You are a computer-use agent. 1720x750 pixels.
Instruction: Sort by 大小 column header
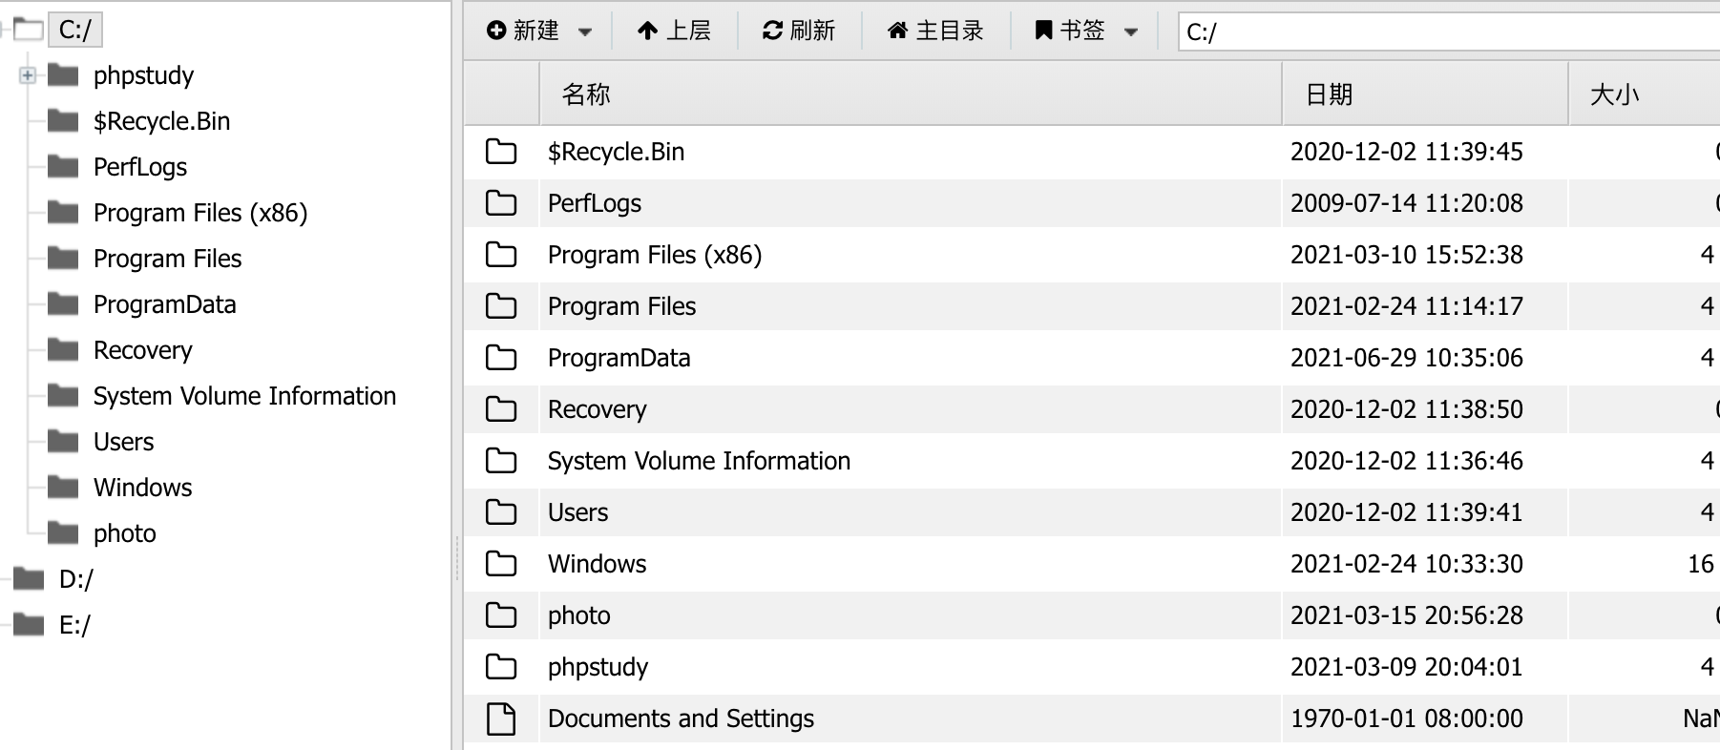tap(1614, 94)
